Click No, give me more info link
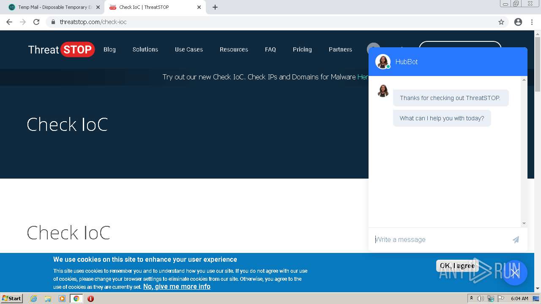This screenshot has width=541, height=304. coord(177,286)
